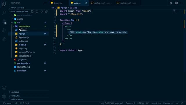Change encoding via UTF-8 status item
Image resolution: width=186 pixels, height=105 pixels.
140,103
